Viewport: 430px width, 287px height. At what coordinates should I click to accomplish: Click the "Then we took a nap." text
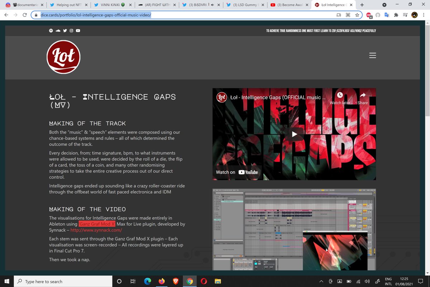[70, 259]
